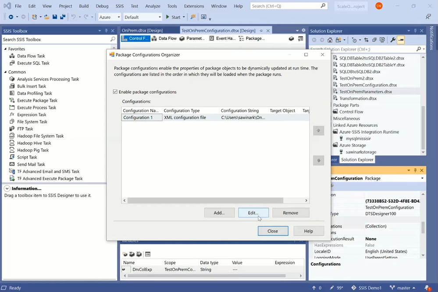The height and width of the screenshot is (292, 438).
Task: Select the DrvColExp variable row
Action: [213, 270]
